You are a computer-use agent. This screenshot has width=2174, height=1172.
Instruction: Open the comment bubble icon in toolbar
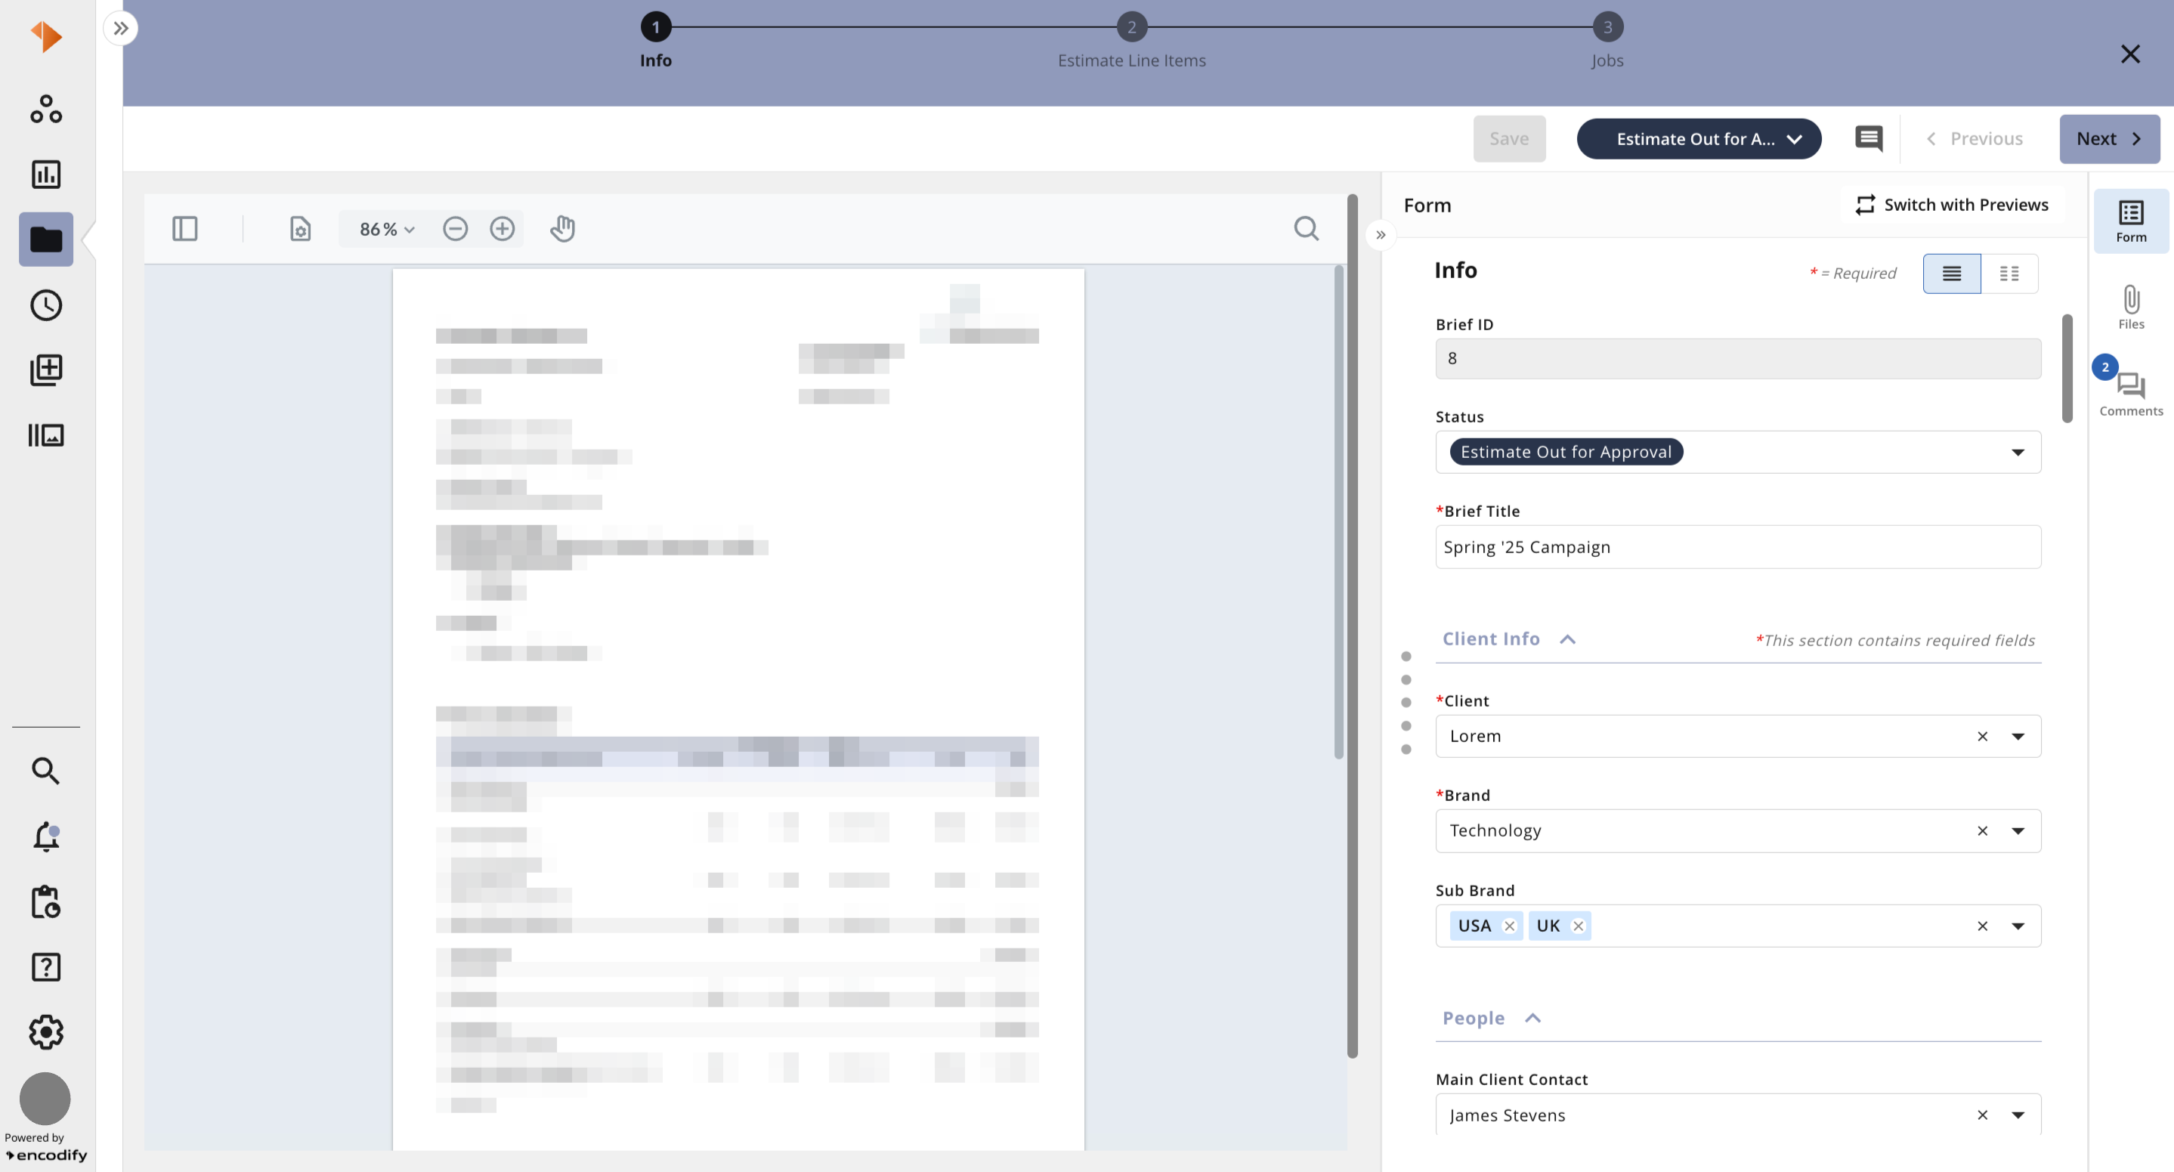pos(1869,138)
